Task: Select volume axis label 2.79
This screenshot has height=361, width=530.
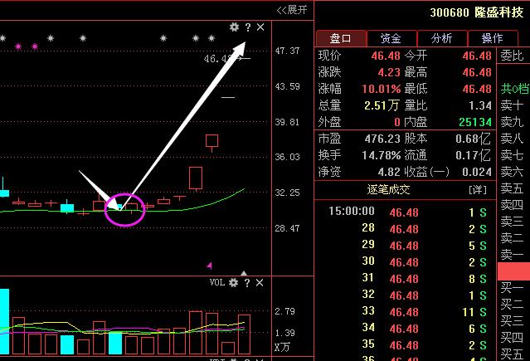Action: point(285,311)
